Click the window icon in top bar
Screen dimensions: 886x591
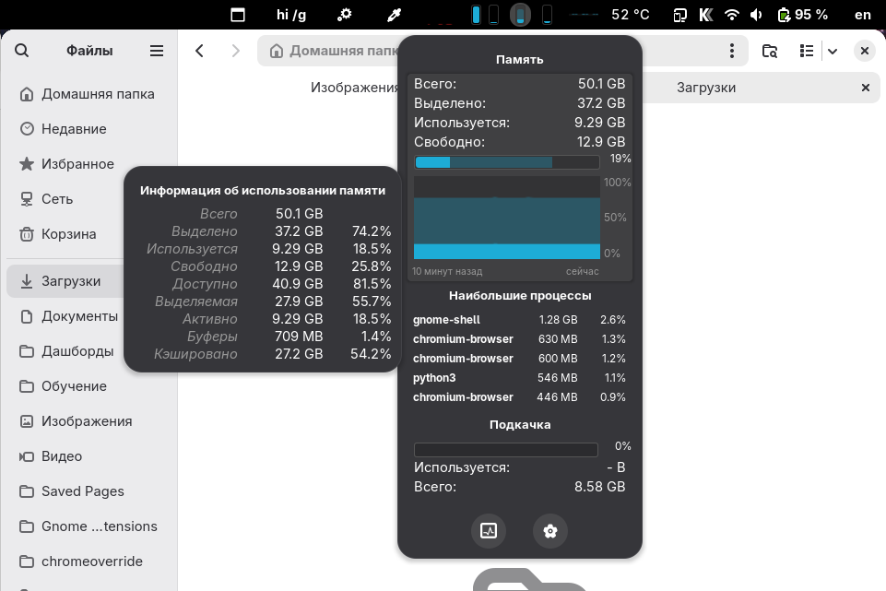[x=238, y=15]
